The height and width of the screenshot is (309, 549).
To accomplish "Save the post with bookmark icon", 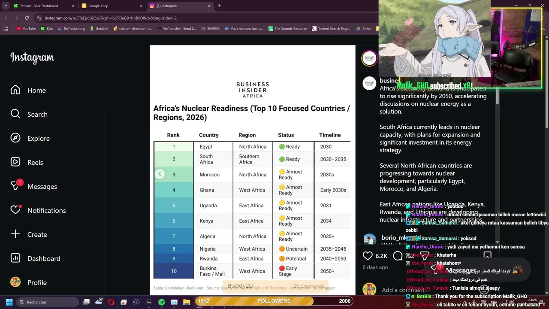I will (x=487, y=256).
